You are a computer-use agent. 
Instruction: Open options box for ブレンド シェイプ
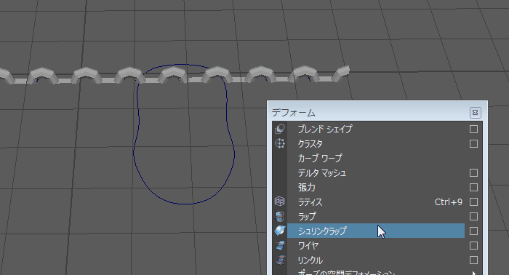coord(473,129)
